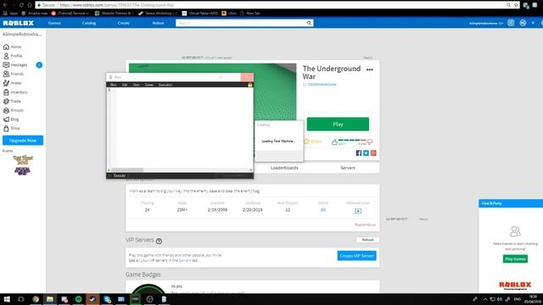Open the Create tab in top navigation
543x305 pixels.
coord(124,23)
